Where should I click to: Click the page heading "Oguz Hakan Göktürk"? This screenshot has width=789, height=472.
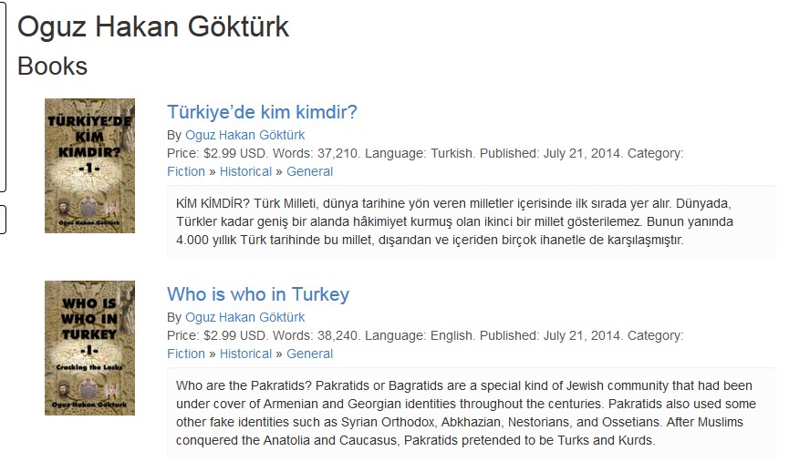click(153, 27)
